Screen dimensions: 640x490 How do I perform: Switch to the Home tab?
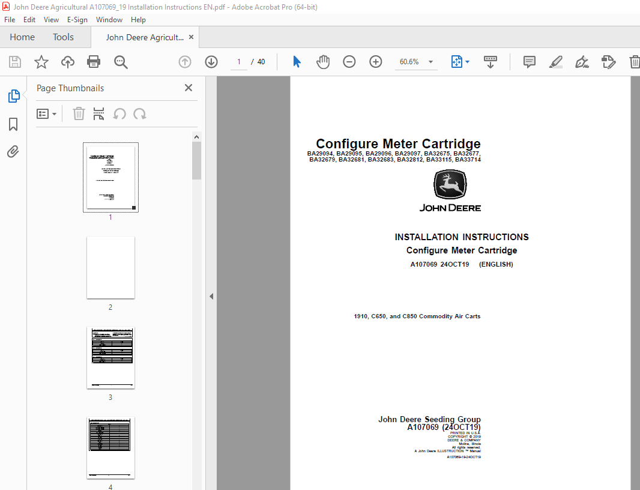coord(22,37)
